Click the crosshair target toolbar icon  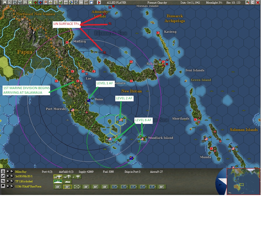[76, 2]
